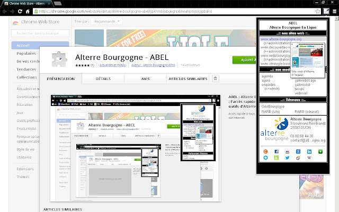Open the Thèmes section in sidebar

(23, 176)
